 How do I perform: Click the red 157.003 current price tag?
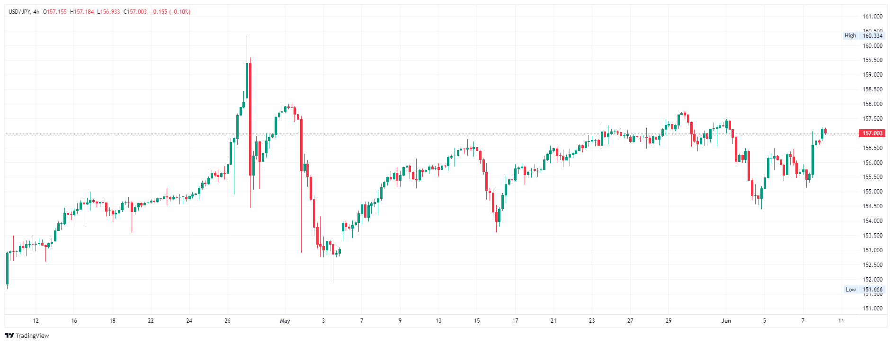(872, 133)
